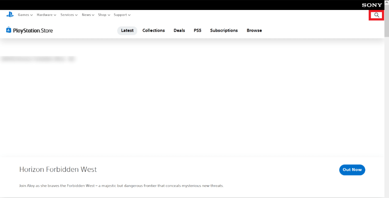Switch to the Browse tab
Image resolution: width=389 pixels, height=198 pixels.
pyautogui.click(x=254, y=30)
